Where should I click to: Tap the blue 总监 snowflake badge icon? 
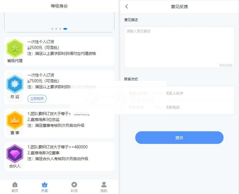click(15, 84)
